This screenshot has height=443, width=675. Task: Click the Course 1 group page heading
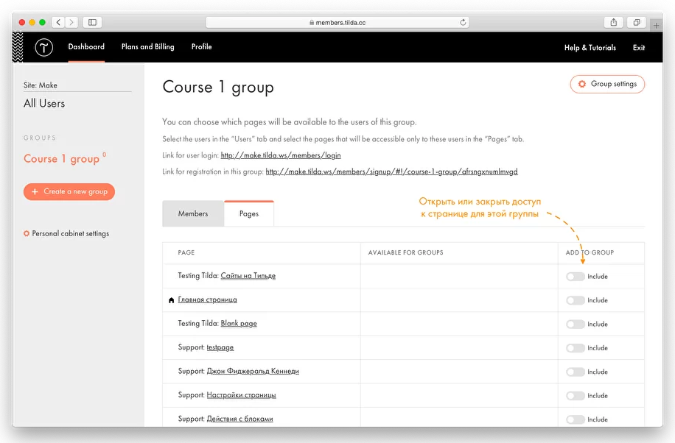pos(218,88)
